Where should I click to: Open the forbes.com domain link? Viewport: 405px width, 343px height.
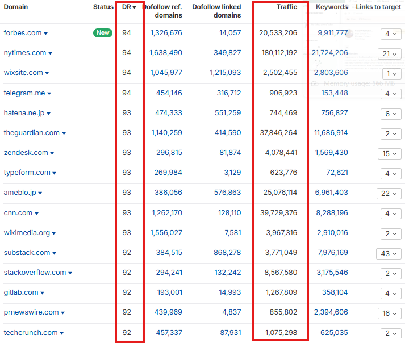click(x=23, y=33)
